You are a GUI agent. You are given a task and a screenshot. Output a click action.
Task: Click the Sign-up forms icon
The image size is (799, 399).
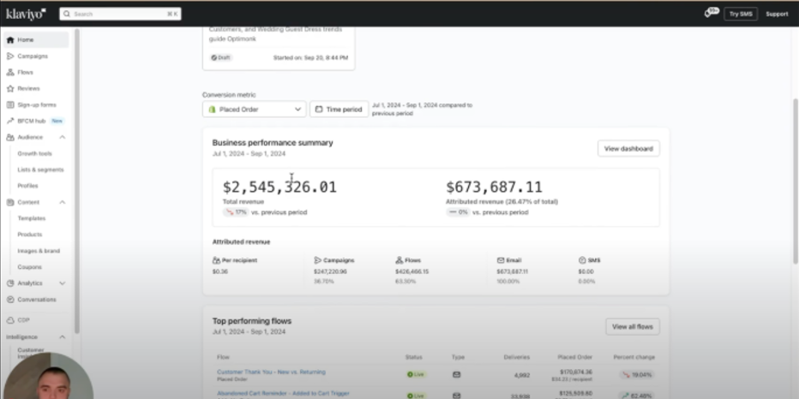coord(10,104)
